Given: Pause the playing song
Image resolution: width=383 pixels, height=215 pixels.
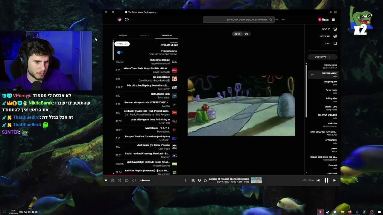Looking at the screenshot, I should point(326,180).
